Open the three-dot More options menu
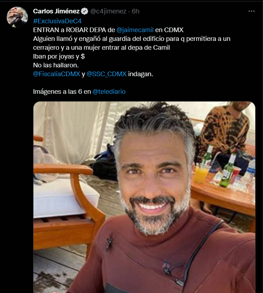263x293 pixels. (x=251, y=11)
